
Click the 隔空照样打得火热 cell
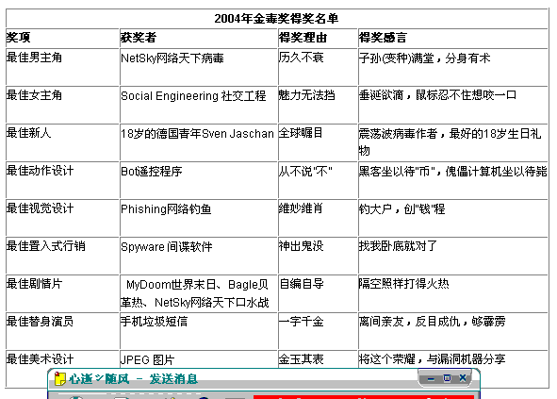[x=452, y=293]
